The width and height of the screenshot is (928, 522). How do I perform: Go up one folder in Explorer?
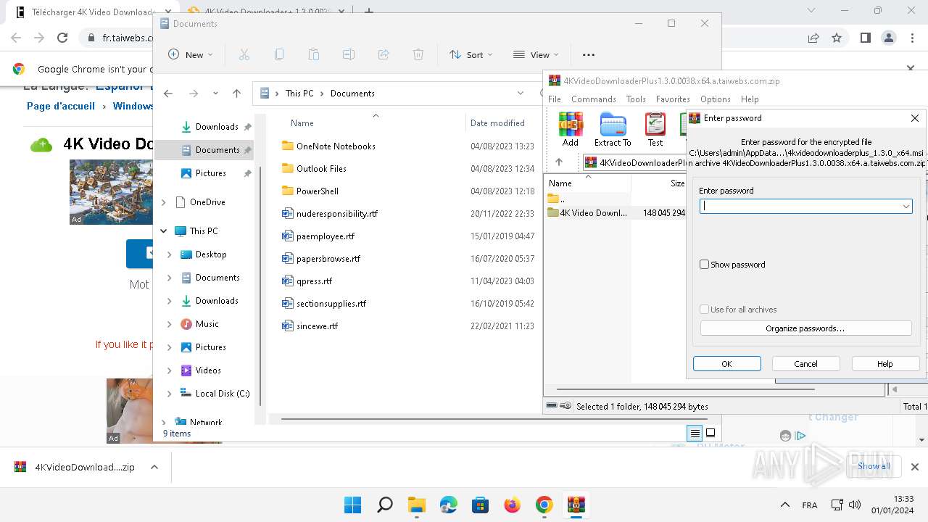[236, 94]
